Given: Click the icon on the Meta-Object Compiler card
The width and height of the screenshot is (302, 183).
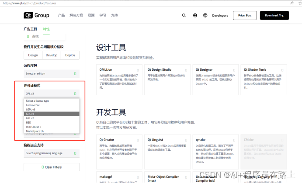Looking at the screenshot, I should (186, 177).
